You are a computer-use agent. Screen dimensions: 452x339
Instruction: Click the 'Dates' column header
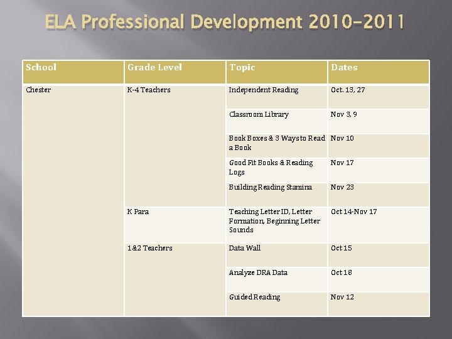(379, 72)
